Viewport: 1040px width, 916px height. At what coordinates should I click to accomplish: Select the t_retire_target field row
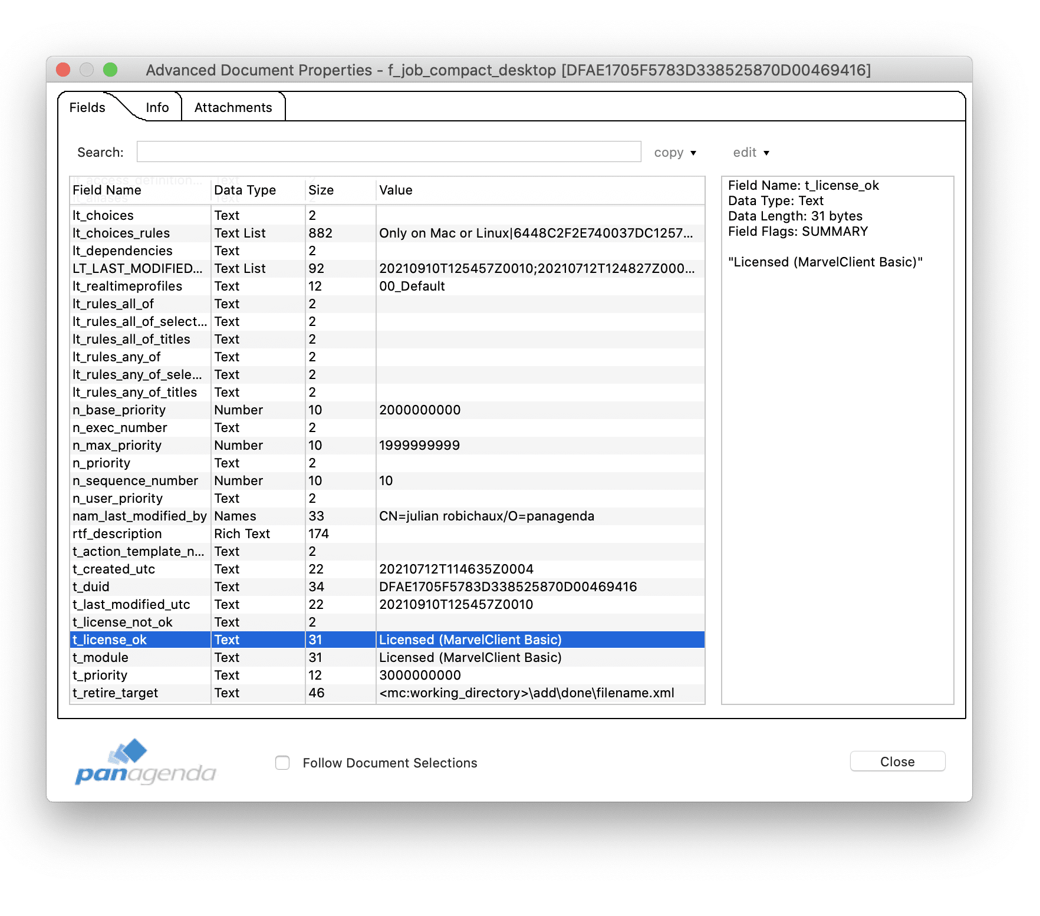coord(387,693)
